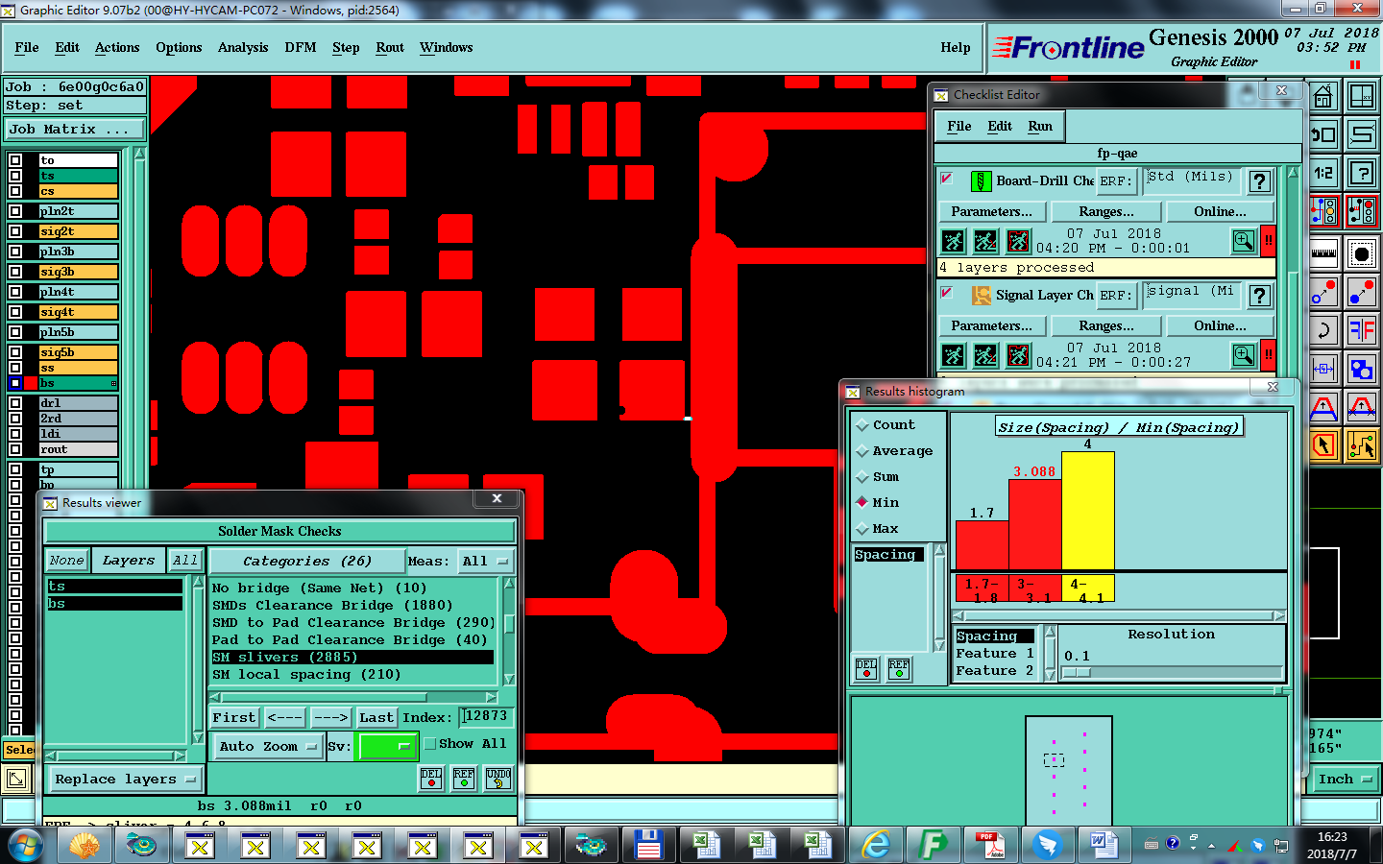Click categories list scroll-down arrow
Screen dimensions: 1383x864
[x=509, y=678]
